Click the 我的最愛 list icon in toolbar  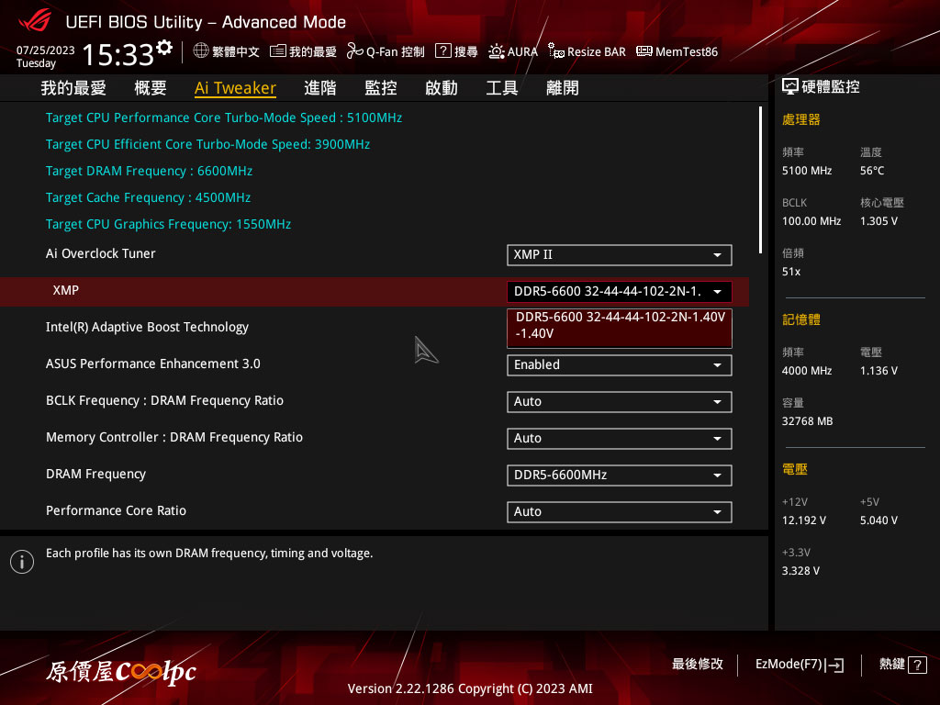[x=277, y=51]
